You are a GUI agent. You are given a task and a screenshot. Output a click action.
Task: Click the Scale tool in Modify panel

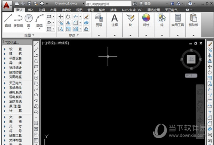click(x=68, y=29)
